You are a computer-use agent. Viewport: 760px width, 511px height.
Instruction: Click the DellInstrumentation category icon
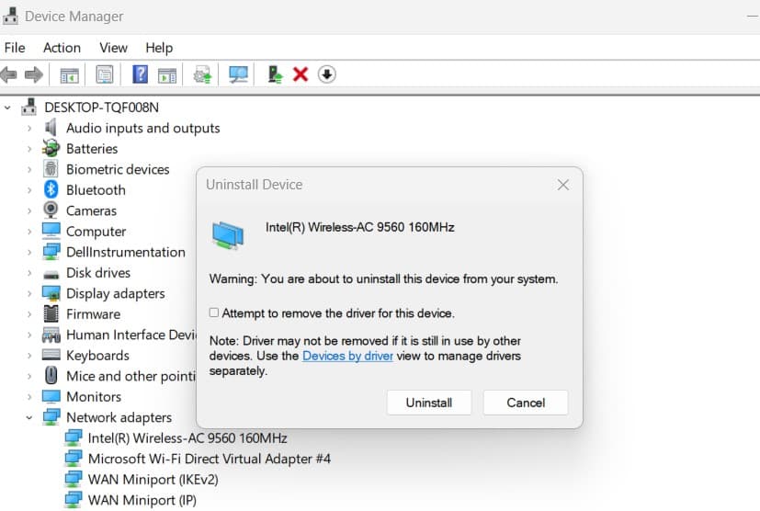51,252
